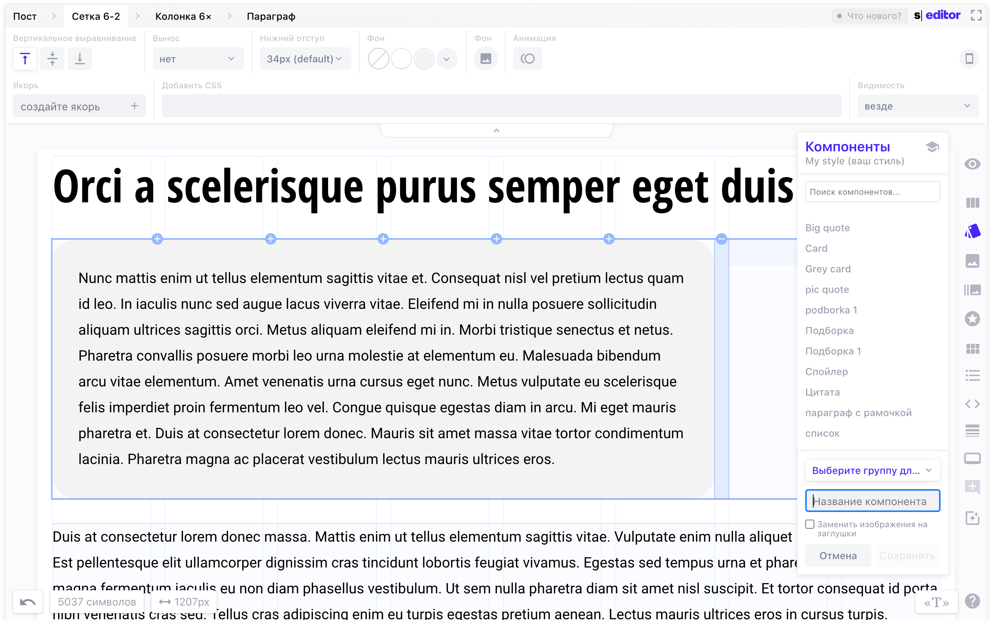Screen dimensions: 990x620
Task: Click the undo arrow icon
Action: [x=27, y=602]
